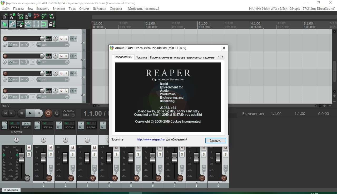Screen dimensions: 337x194
Task: Open input FX button on track 9
Action: (x=39, y=97)
